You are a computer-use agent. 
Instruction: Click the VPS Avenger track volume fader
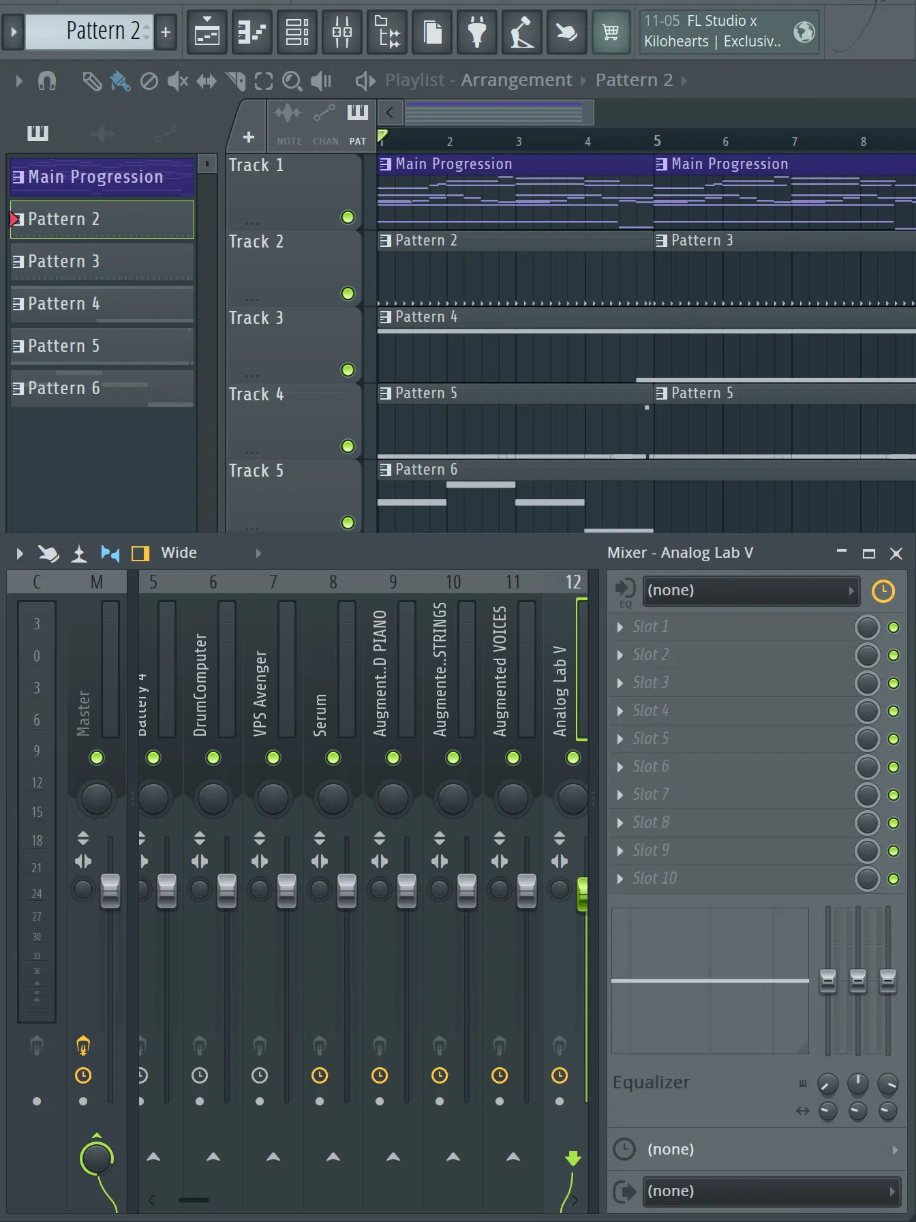287,891
